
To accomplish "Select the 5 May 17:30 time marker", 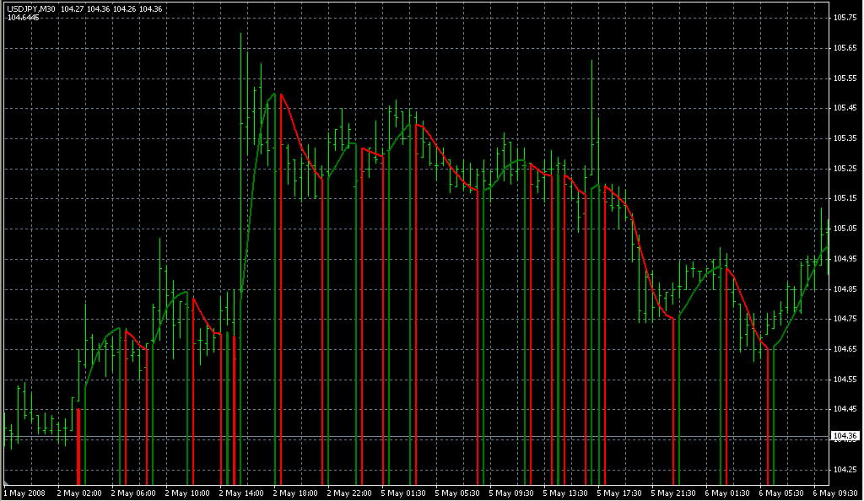I will tap(619, 493).
